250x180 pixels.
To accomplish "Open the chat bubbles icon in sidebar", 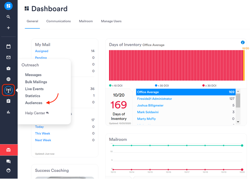I will (x=8, y=162).
